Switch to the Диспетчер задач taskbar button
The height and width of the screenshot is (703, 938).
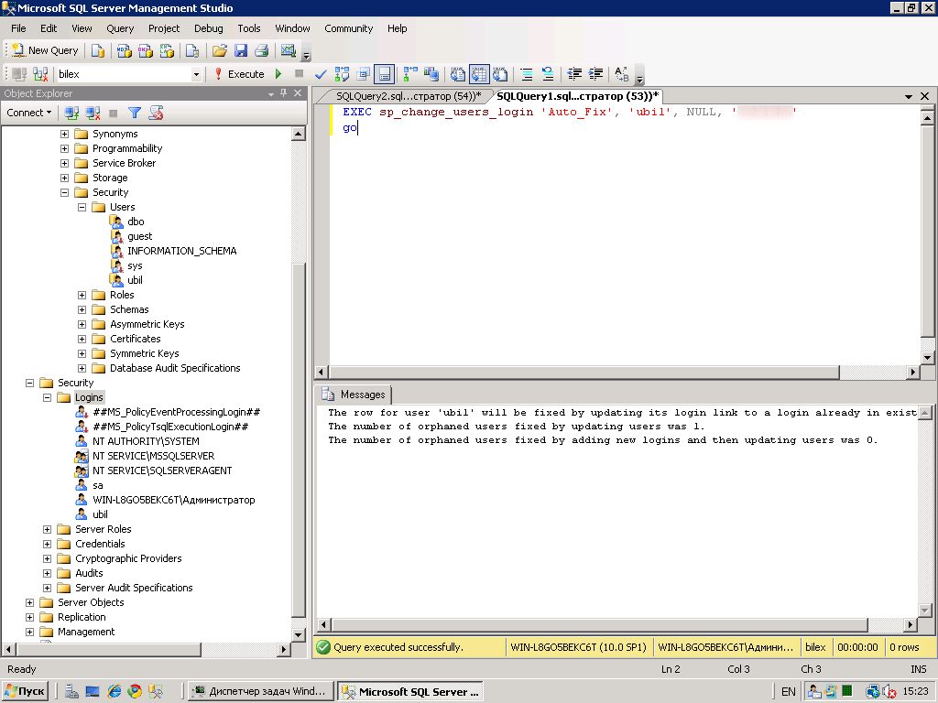click(x=260, y=692)
